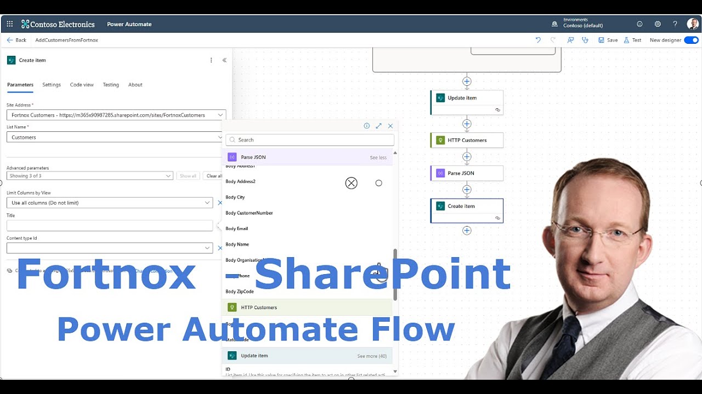
Task: Click inside the Title input field
Action: point(110,225)
